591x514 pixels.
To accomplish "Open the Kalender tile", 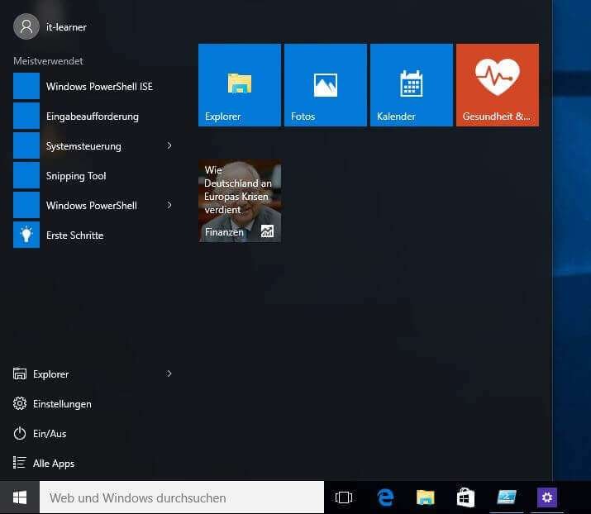I will 412,85.
